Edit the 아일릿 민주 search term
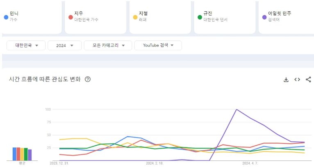This screenshot has width=314, height=167. pyautogui.click(x=287, y=16)
